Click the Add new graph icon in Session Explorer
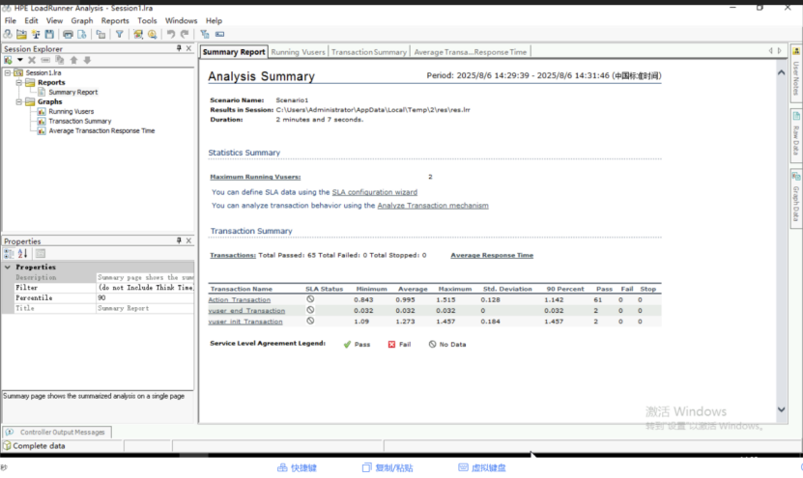 coord(8,61)
